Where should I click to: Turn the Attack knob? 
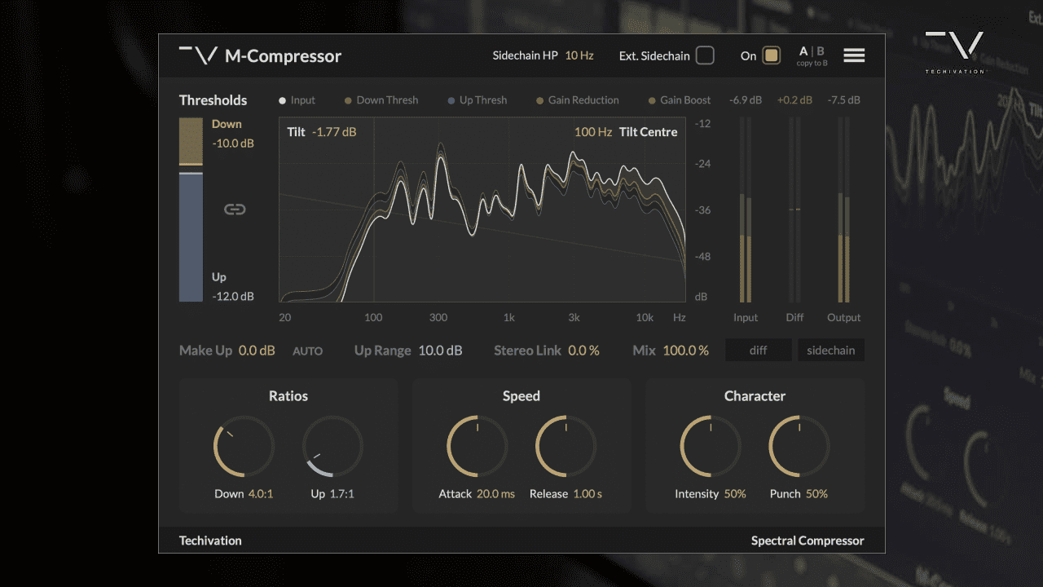click(476, 446)
